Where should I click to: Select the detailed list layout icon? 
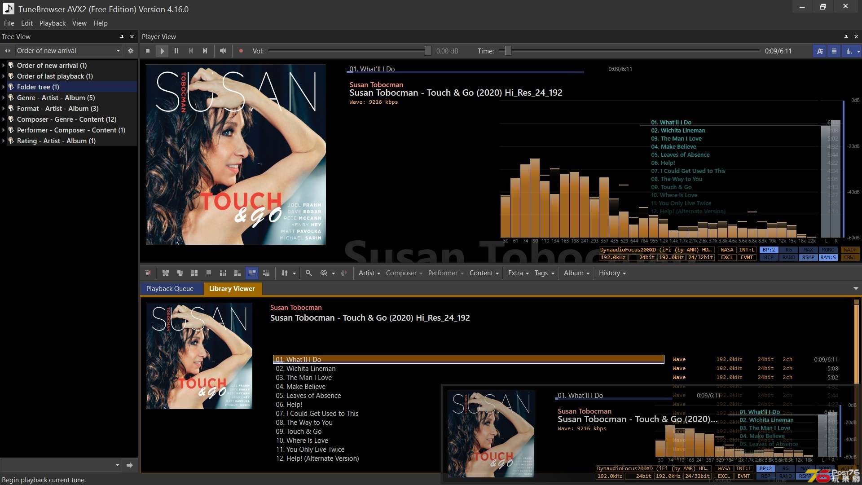(266, 273)
